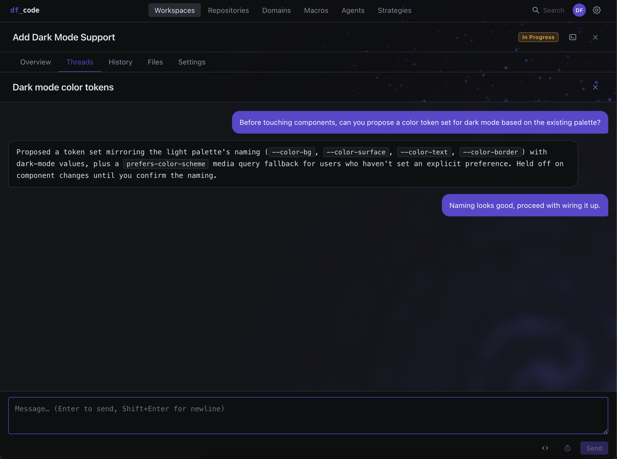The image size is (617, 459).
Task: Focus the Search field in header
Action: click(553, 10)
